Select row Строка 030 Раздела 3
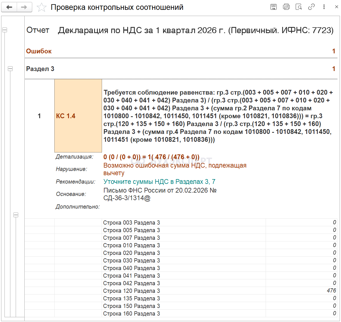 [x=181, y=260]
